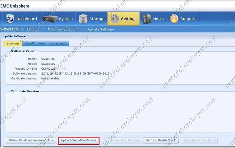This screenshot has width=235, height=148.
Task: Click the Candidate Version group heading
Action: [25, 91]
